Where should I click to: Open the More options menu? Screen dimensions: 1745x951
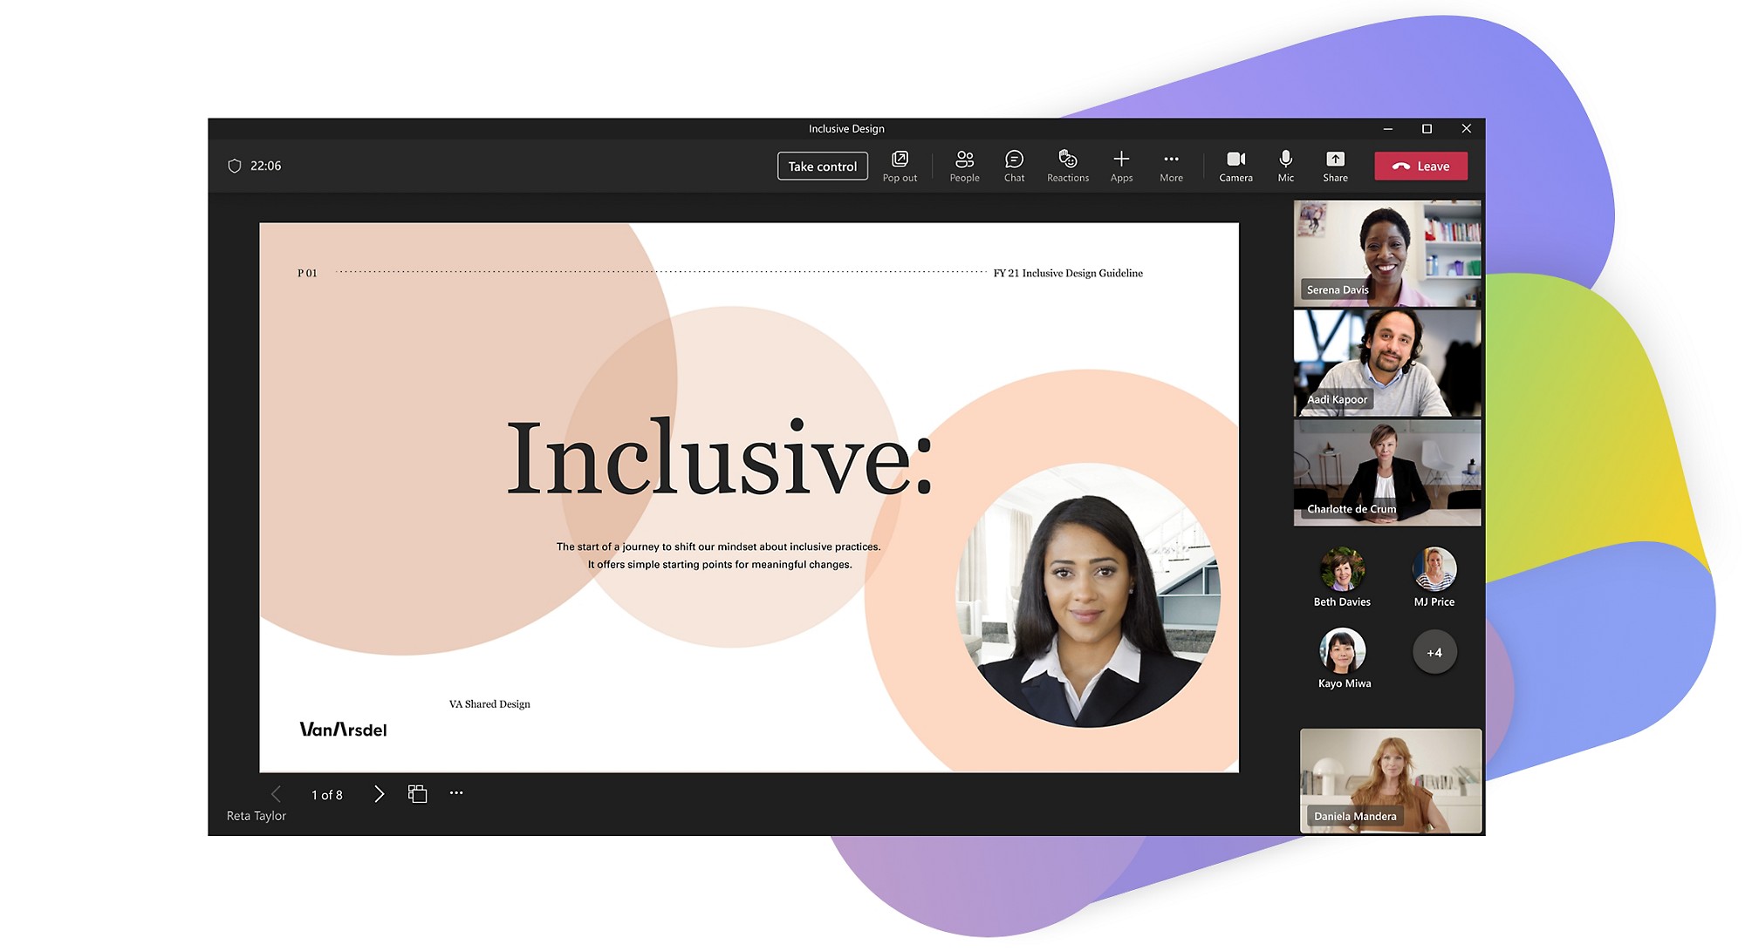[1171, 166]
